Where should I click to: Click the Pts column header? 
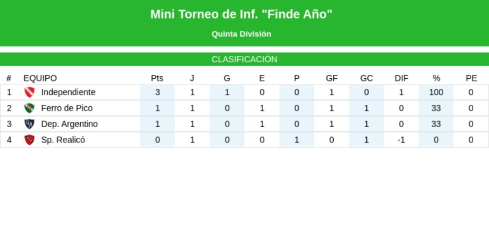pyautogui.click(x=157, y=78)
